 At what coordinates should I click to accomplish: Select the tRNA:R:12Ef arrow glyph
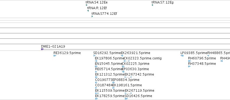(x=88, y=11)
